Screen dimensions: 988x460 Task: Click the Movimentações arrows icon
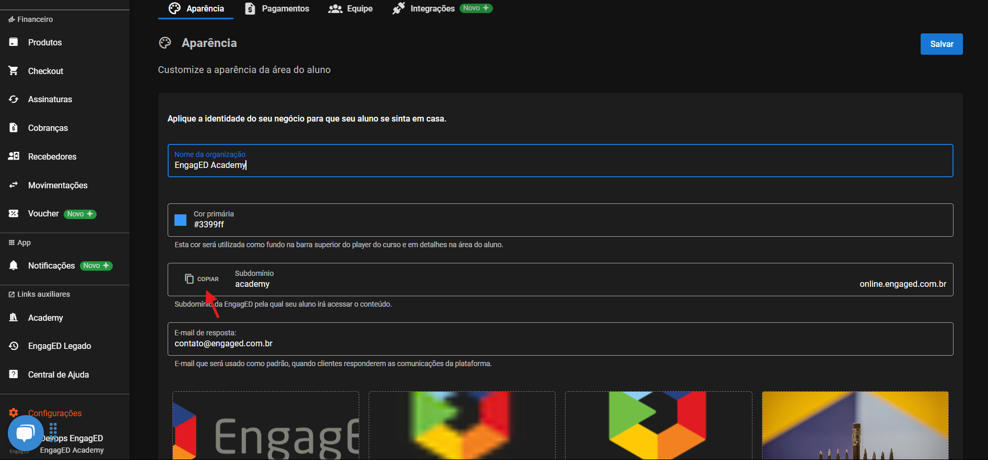(14, 185)
